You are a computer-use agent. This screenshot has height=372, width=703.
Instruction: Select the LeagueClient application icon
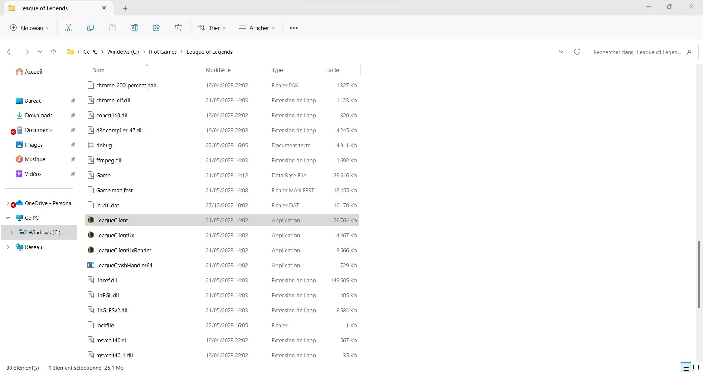(91, 220)
